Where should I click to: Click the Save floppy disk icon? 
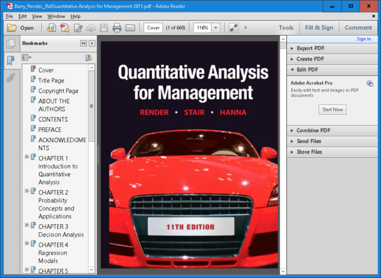(104, 28)
